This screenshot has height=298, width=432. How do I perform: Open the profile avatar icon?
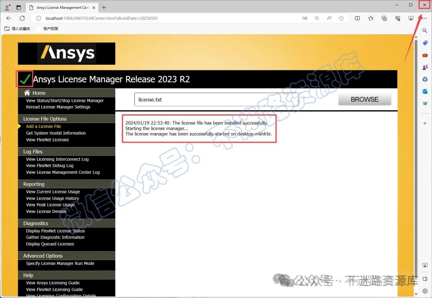pos(7,7)
